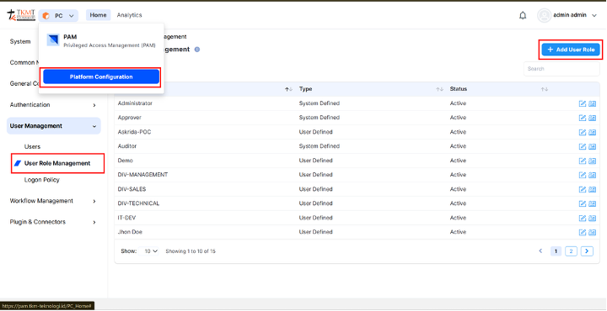The height and width of the screenshot is (311, 607).
Task: Select page 1 in pagination
Action: [556, 251]
